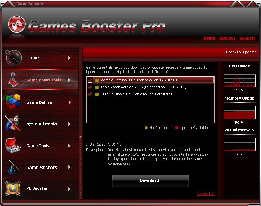
Task: Click the System Tweaks wrench icon
Action: pos(13,123)
